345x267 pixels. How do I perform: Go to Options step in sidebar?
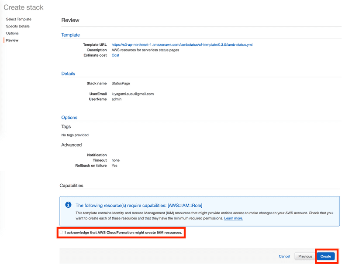[12, 34]
